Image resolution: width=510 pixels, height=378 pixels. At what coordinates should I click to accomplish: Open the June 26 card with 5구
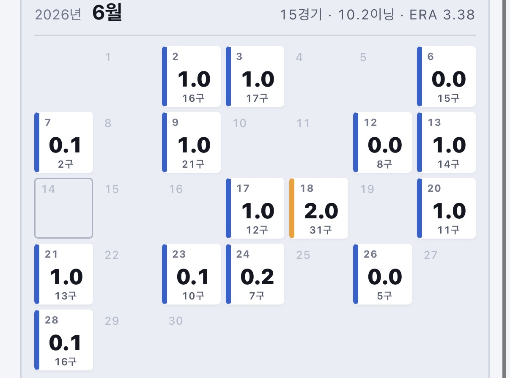tap(382, 274)
